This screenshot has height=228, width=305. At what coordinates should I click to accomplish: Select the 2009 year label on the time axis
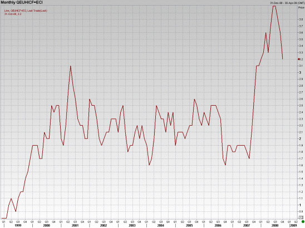coord(293,225)
